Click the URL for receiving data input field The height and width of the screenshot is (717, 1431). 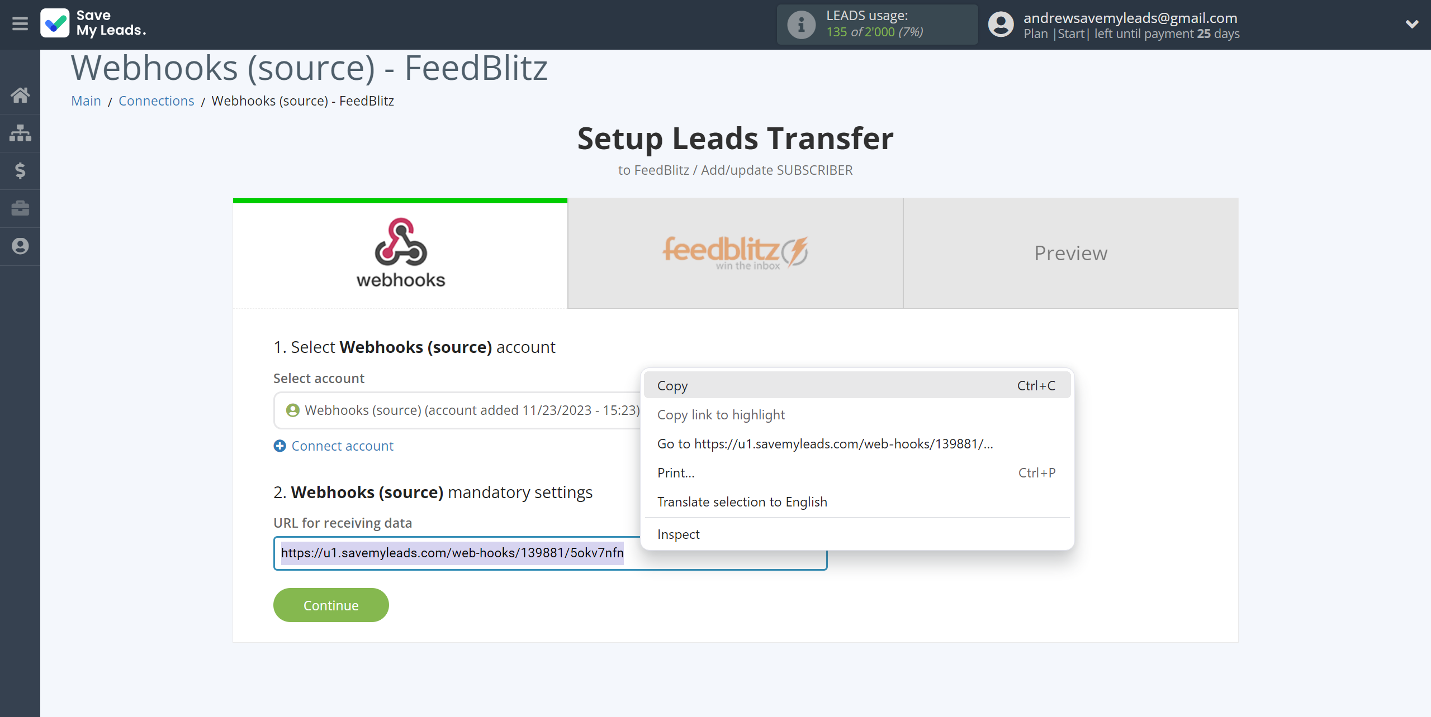click(x=550, y=552)
